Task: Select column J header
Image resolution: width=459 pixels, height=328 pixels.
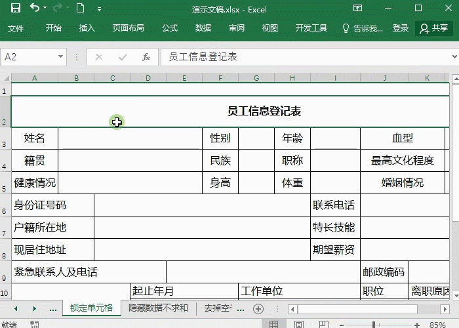Action: click(385, 78)
